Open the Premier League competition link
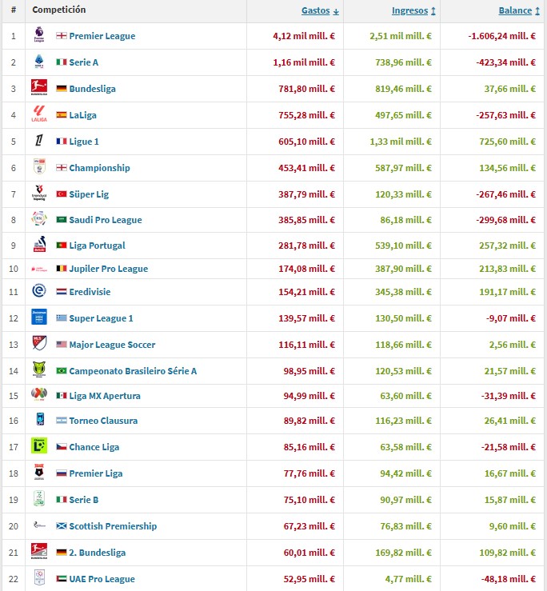Image resolution: width=547 pixels, height=591 pixels. pos(102,36)
